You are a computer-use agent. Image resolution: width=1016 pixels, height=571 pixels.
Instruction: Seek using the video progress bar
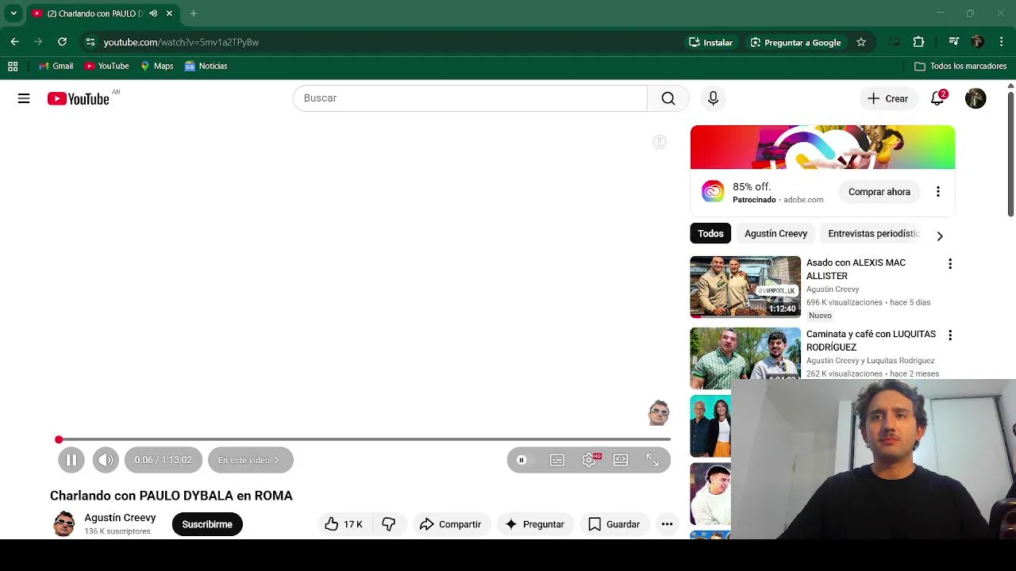click(x=364, y=439)
